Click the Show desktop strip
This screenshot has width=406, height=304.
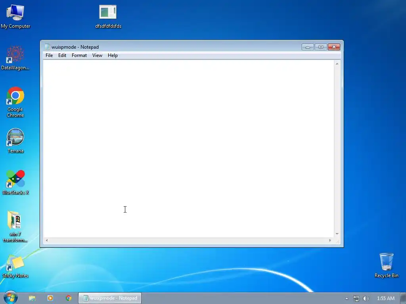click(403, 298)
